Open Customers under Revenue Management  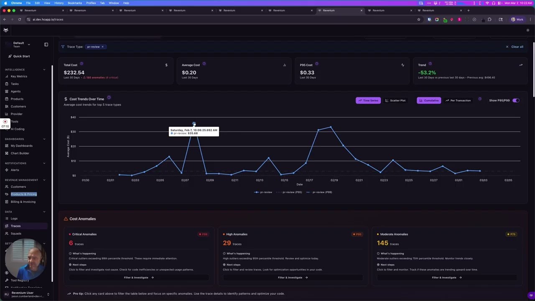click(x=18, y=186)
